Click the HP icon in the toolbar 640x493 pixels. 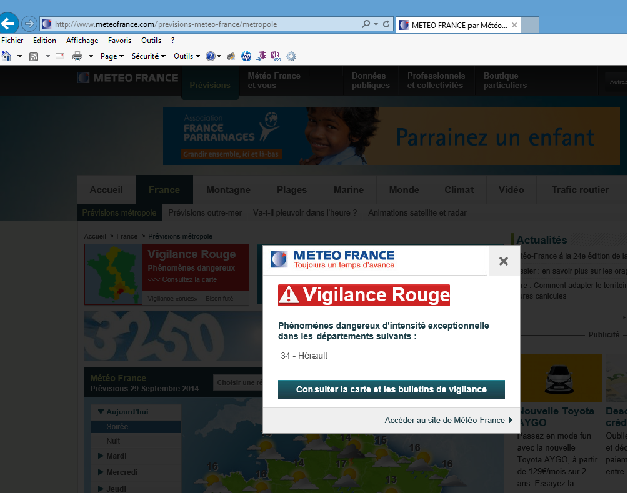click(246, 56)
